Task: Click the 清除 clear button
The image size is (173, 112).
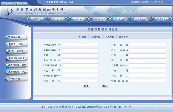Action: (104, 86)
